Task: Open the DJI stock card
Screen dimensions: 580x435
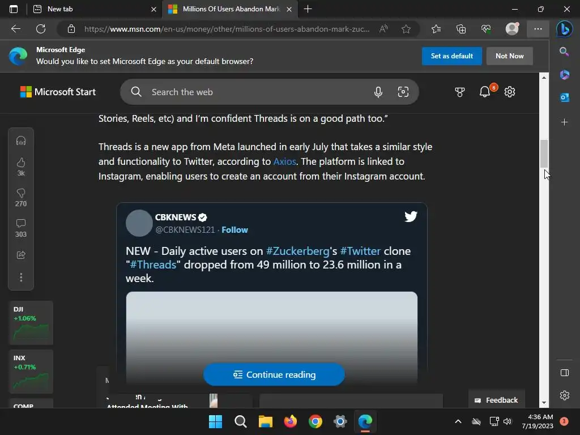Action: coord(31,323)
